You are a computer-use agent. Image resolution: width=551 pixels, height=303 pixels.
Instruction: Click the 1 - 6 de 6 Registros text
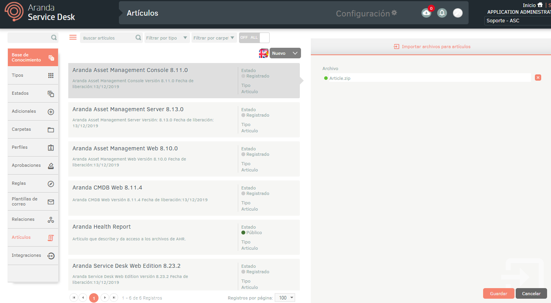coord(142,298)
